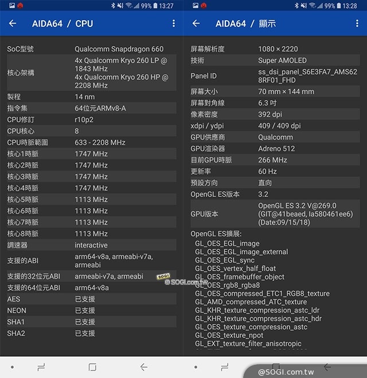Tap the 14 nm process value
The width and height of the screenshot is (367, 378).
point(85,97)
